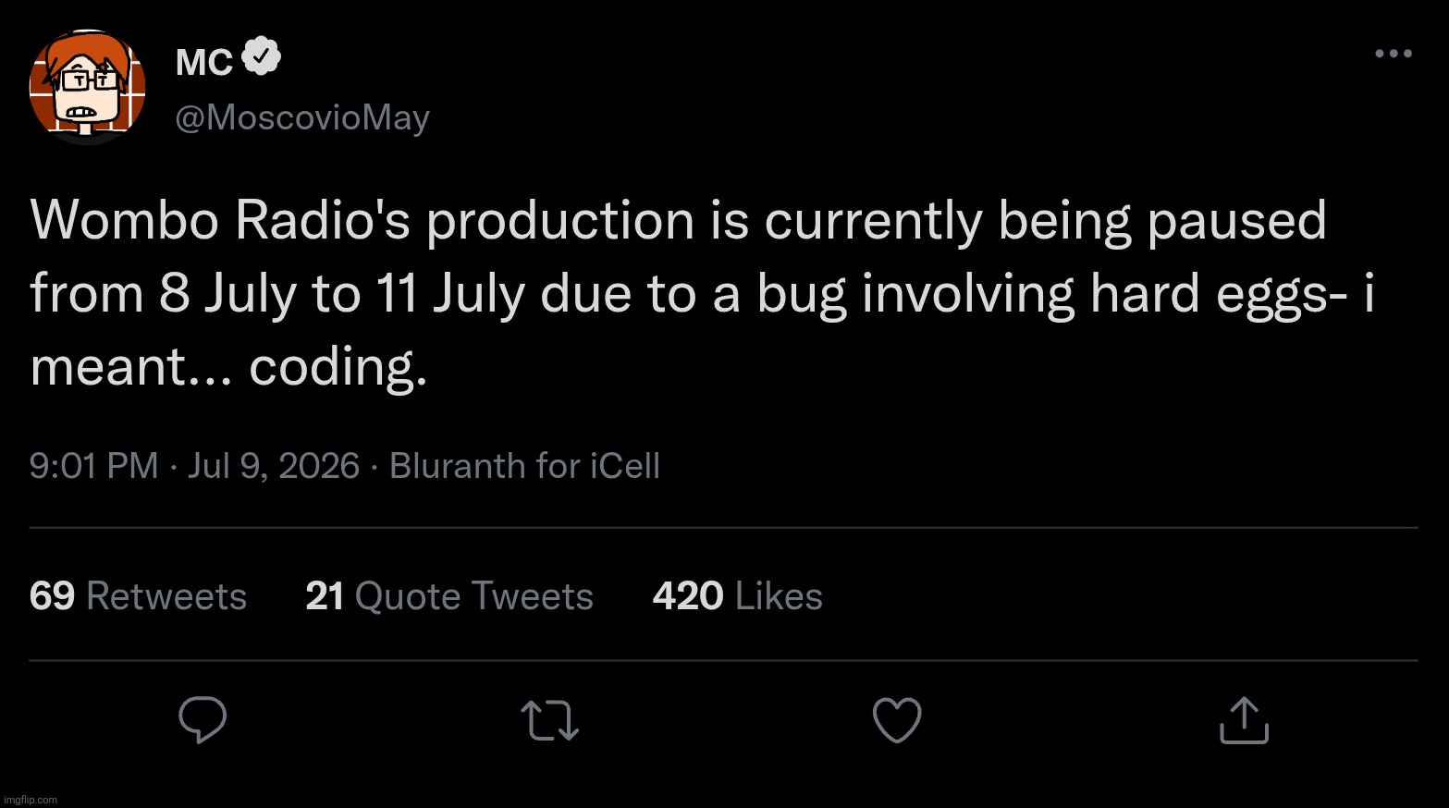View the 420 Likes list
This screenshot has width=1449, height=808.
738,596
